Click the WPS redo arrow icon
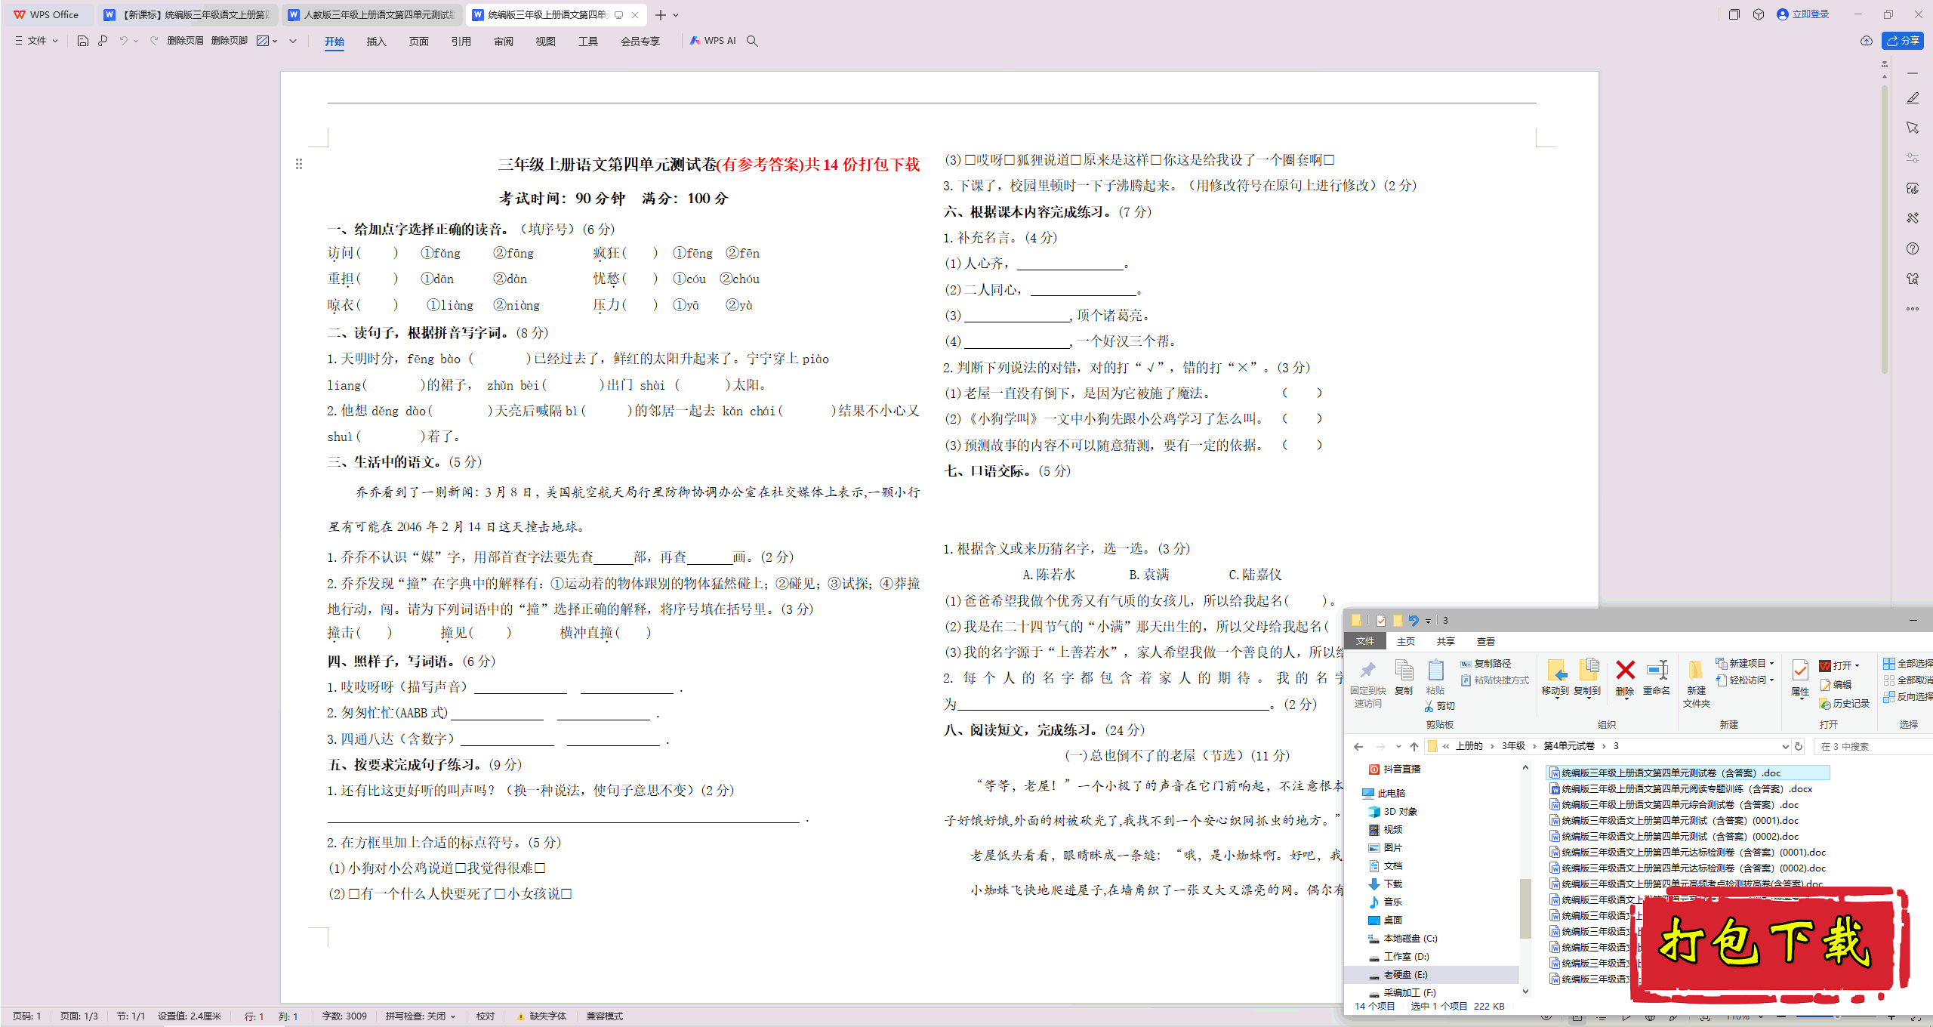The width and height of the screenshot is (1933, 1027). pyautogui.click(x=154, y=41)
